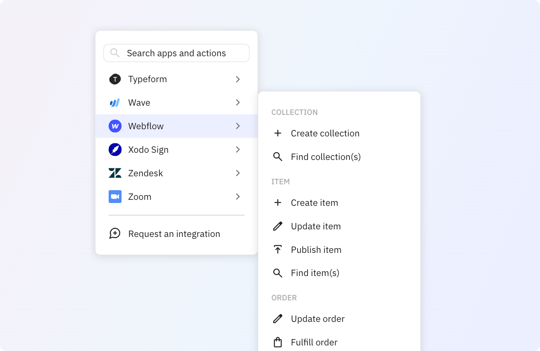Viewport: 540px width, 351px height.
Task: Click the COLLECTION section heading
Action: 294,112
